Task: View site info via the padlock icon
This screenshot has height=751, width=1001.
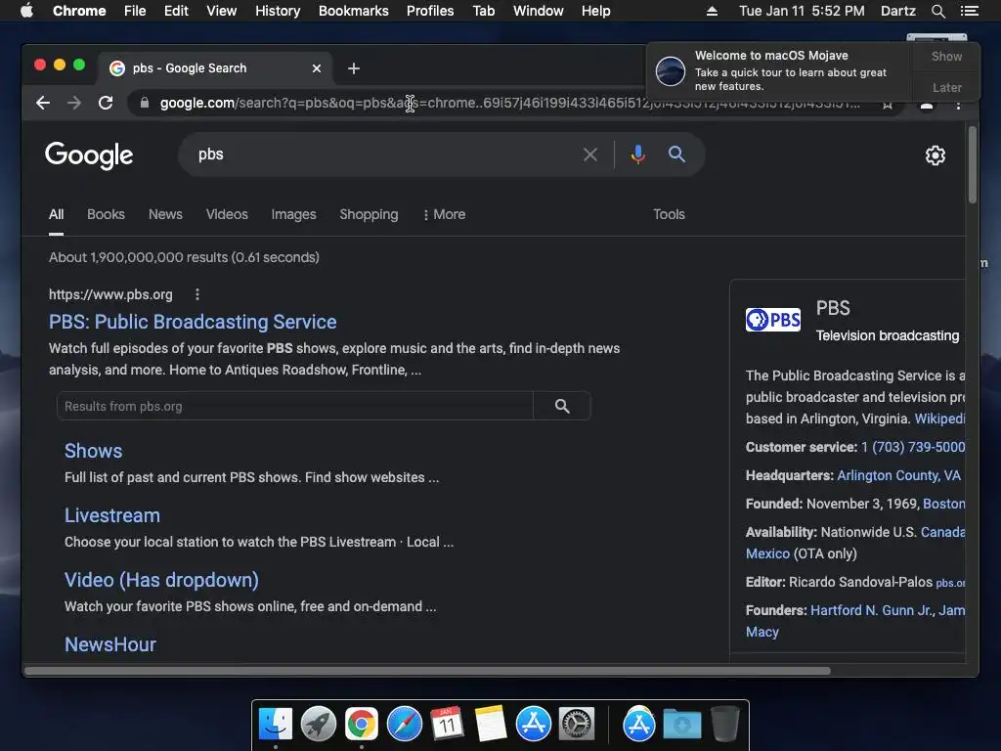Action: [x=145, y=103]
